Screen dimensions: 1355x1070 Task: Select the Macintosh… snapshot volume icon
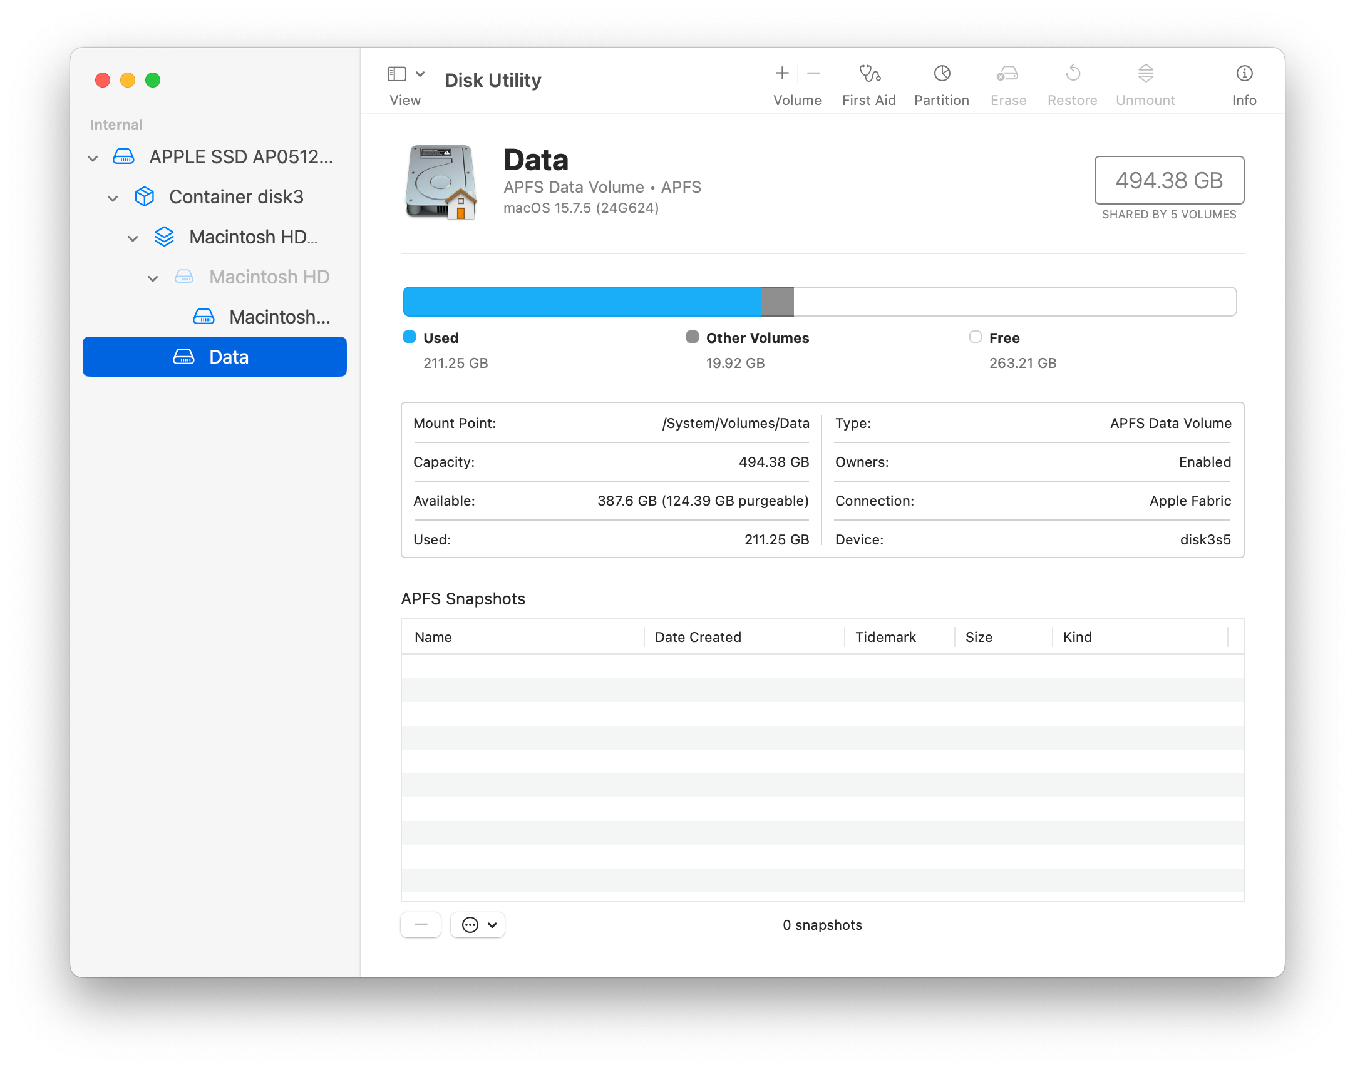pos(204,317)
